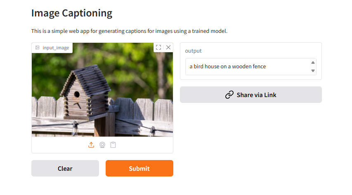Click the Clear button

[65, 168]
